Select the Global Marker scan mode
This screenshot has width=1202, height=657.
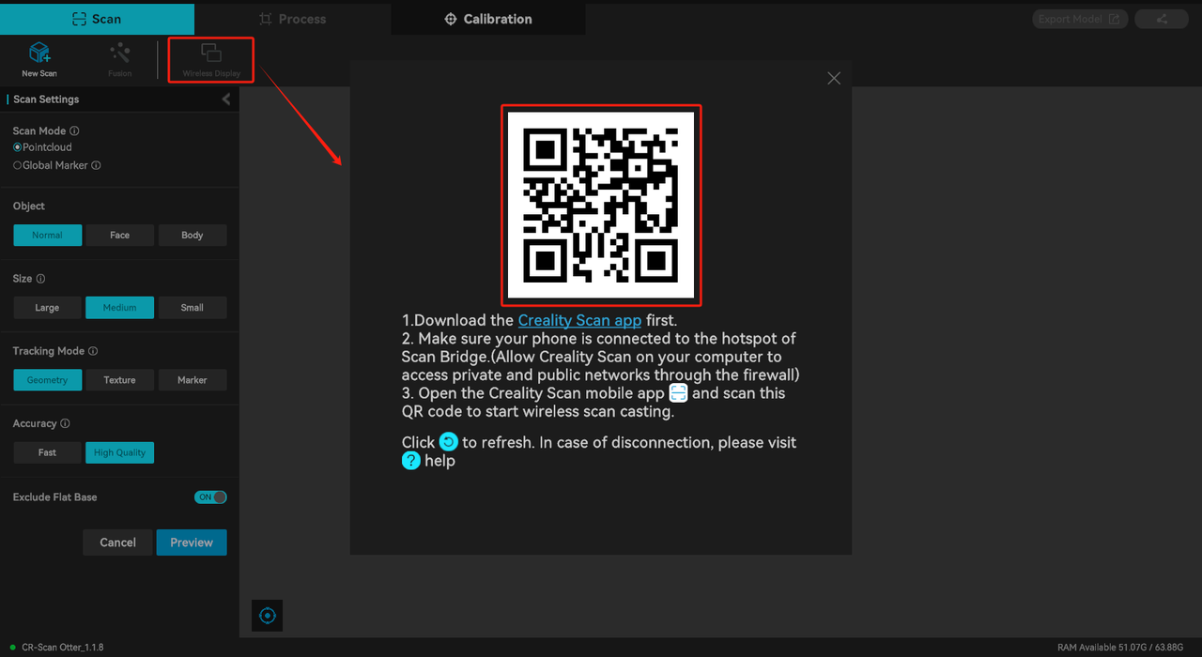pos(17,165)
